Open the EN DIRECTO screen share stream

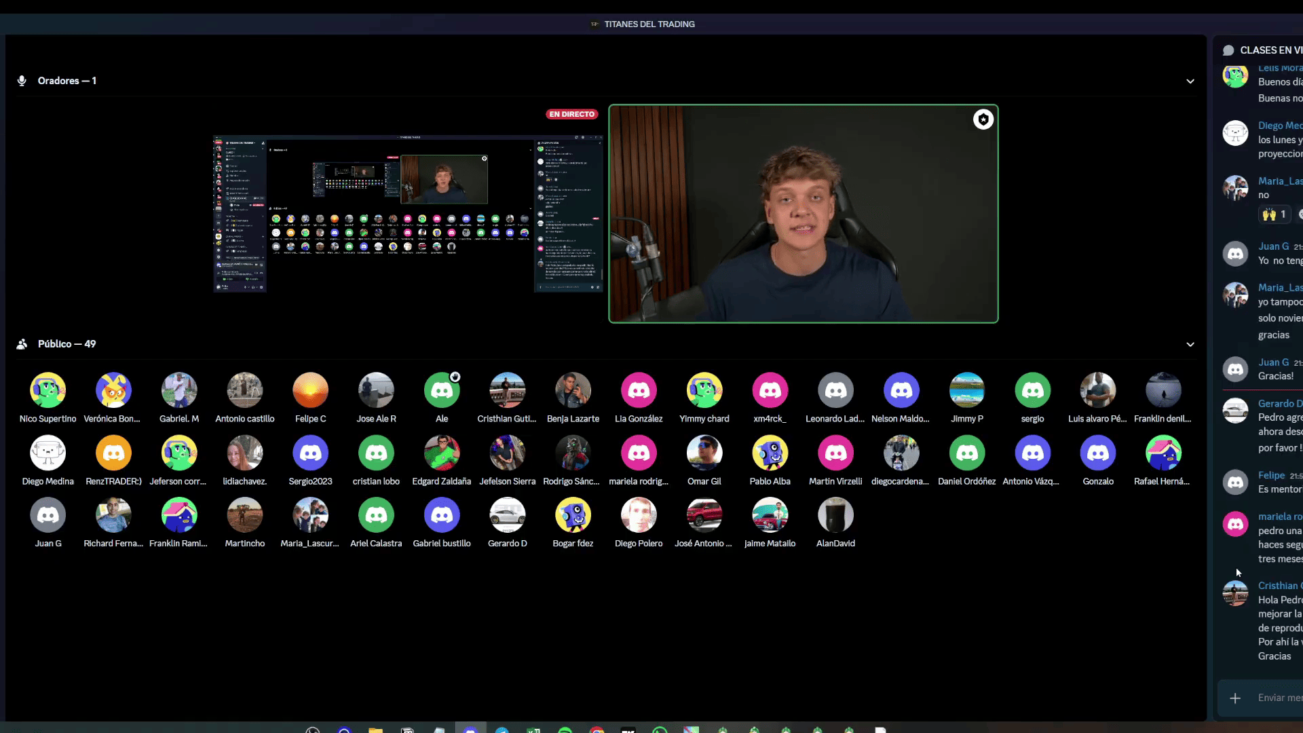pyautogui.click(x=408, y=214)
